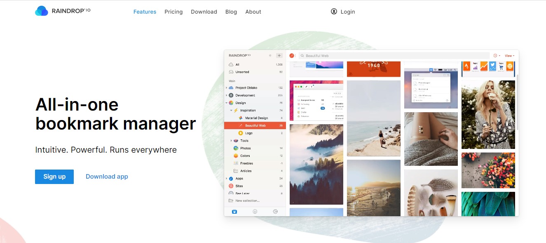Expand the Project Oblako collection arrow
The width and height of the screenshot is (546, 243).
[x=226, y=88]
